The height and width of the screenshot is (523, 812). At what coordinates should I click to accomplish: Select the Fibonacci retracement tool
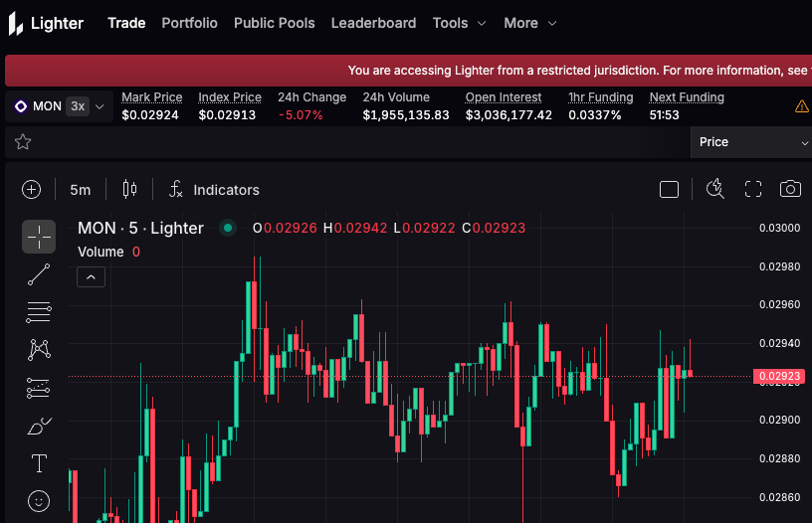pyautogui.click(x=39, y=312)
